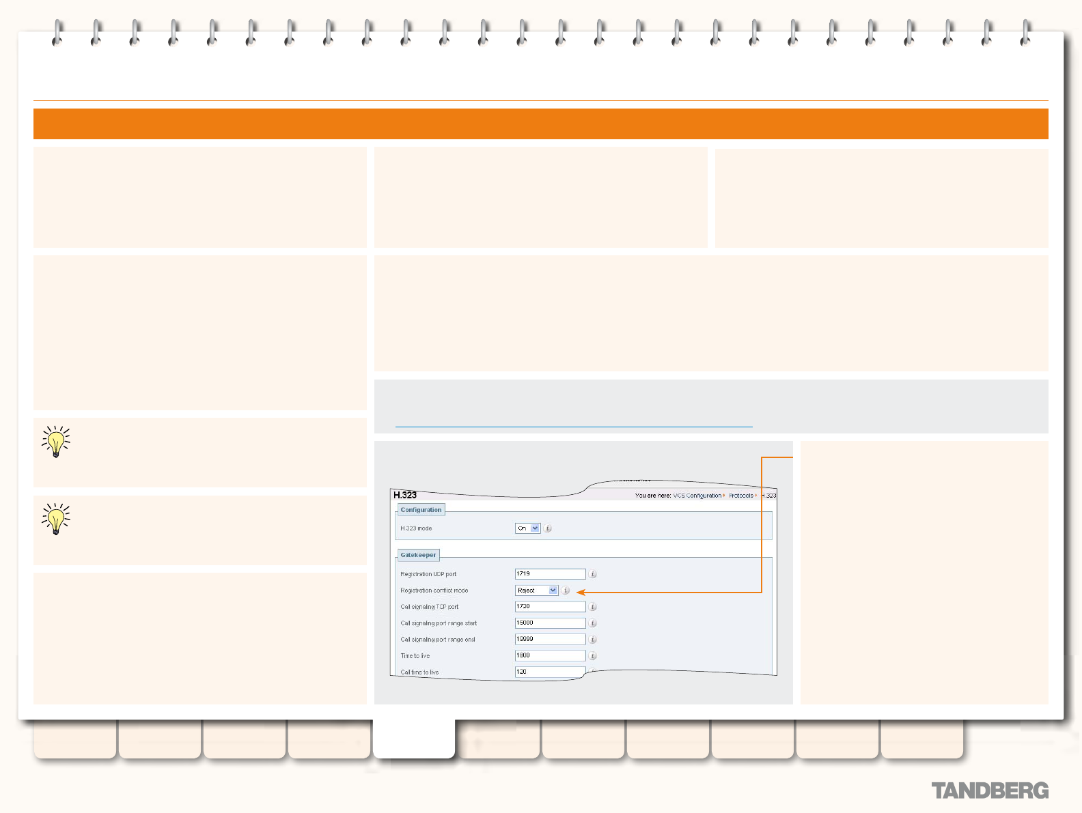Click the H.323 breadcrumb entry
Screen dimensions: 1082x813
[x=768, y=496]
